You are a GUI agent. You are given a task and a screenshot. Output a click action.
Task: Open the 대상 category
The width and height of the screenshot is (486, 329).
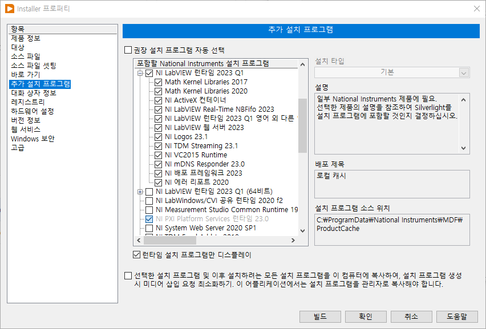coord(18,47)
